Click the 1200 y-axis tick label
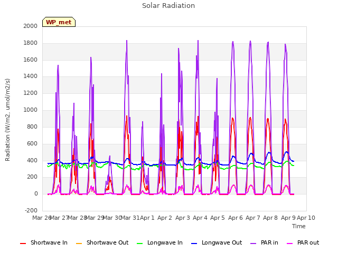The height and width of the screenshot is (253, 338). click(31, 93)
